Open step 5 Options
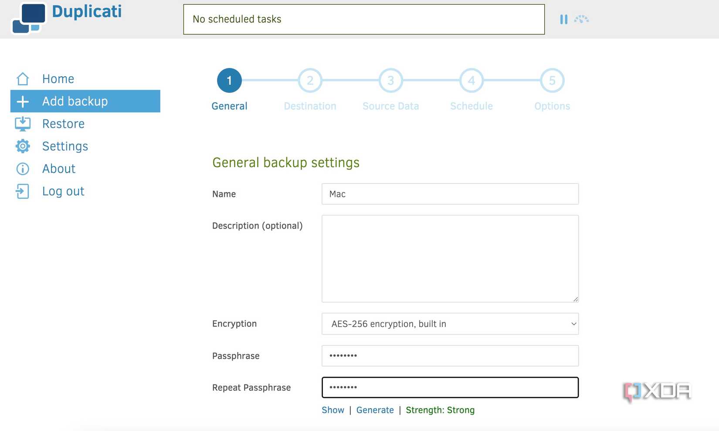 [552, 81]
